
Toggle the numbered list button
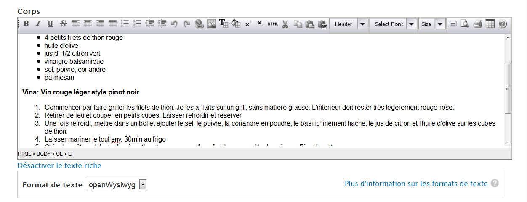point(137,24)
